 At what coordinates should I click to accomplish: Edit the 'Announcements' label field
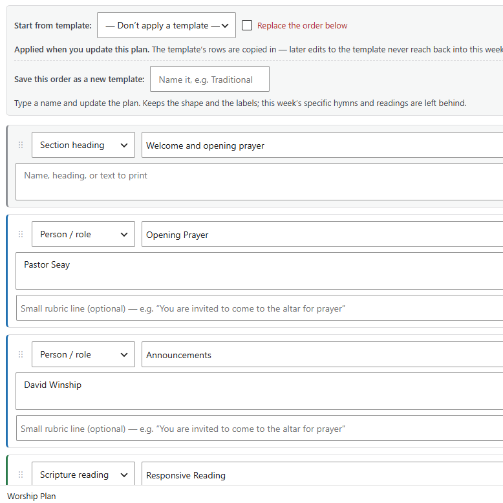pos(322,355)
